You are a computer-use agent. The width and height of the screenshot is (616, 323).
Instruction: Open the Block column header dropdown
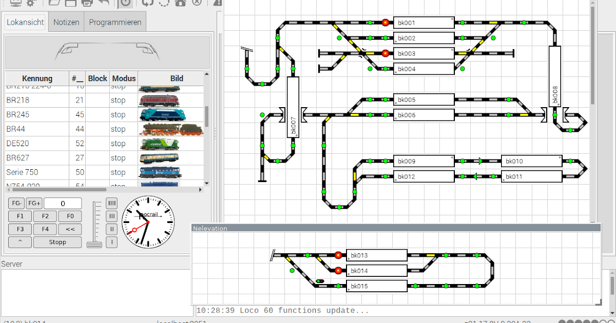click(98, 78)
